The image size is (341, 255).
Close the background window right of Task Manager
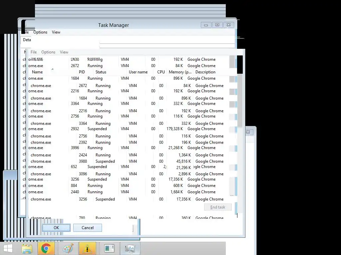(248, 132)
